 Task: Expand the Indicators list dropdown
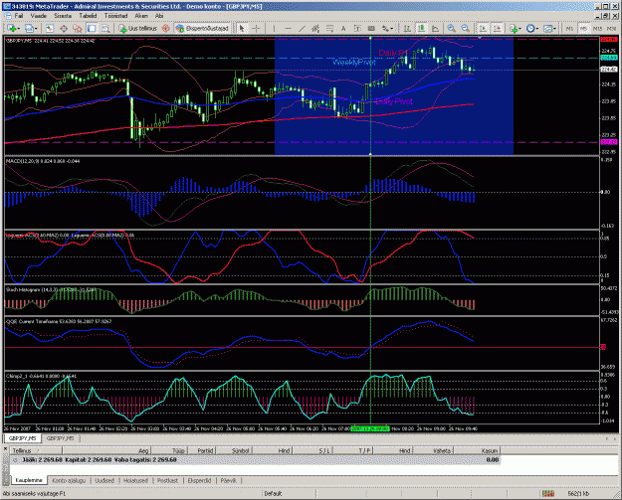pos(520,29)
